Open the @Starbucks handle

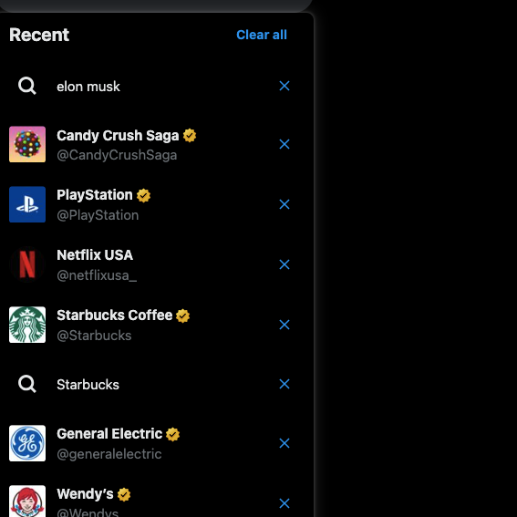(x=94, y=336)
